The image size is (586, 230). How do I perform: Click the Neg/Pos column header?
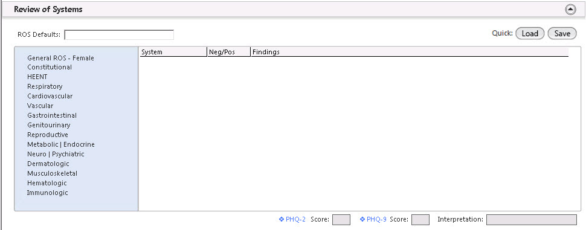coord(229,53)
